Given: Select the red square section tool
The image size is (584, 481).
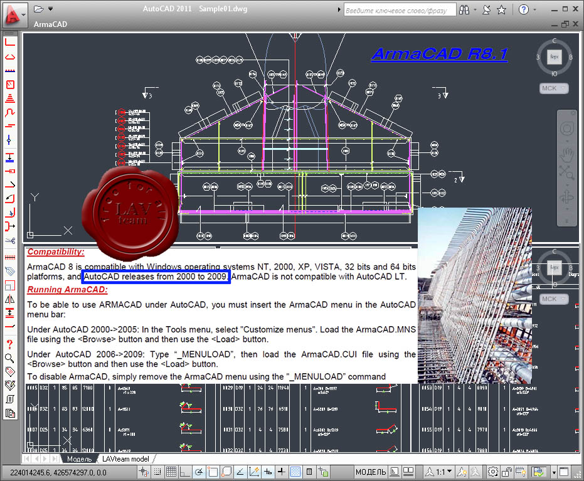Looking at the screenshot, I should pos(10,85).
